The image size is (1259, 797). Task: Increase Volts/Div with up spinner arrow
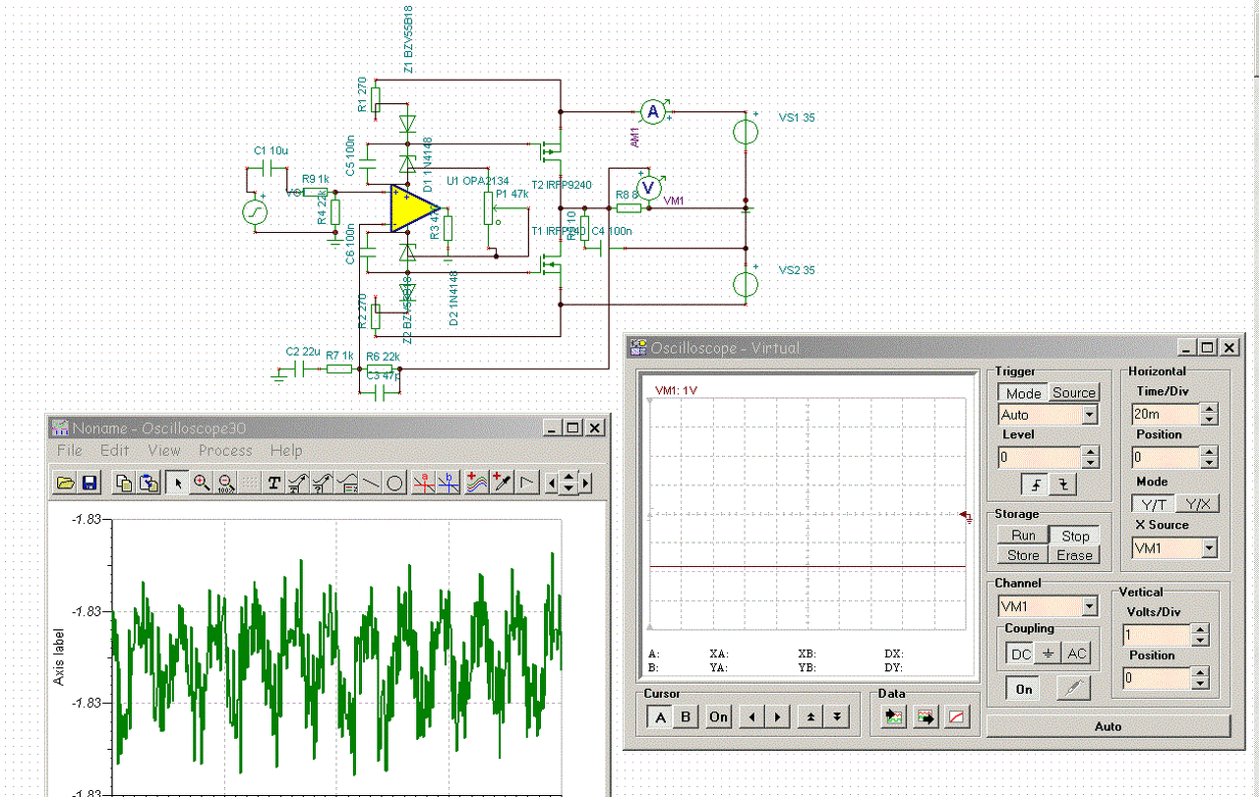tap(1200, 630)
